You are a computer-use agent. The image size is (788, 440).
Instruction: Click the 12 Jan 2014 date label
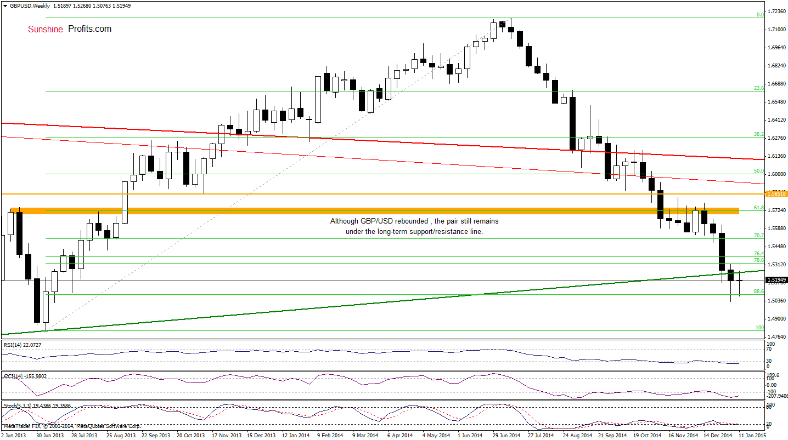coord(297,436)
